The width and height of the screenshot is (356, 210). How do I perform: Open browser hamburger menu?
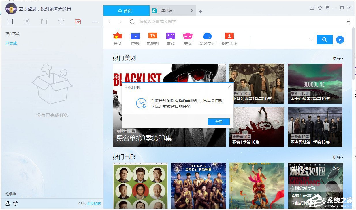tap(349, 22)
